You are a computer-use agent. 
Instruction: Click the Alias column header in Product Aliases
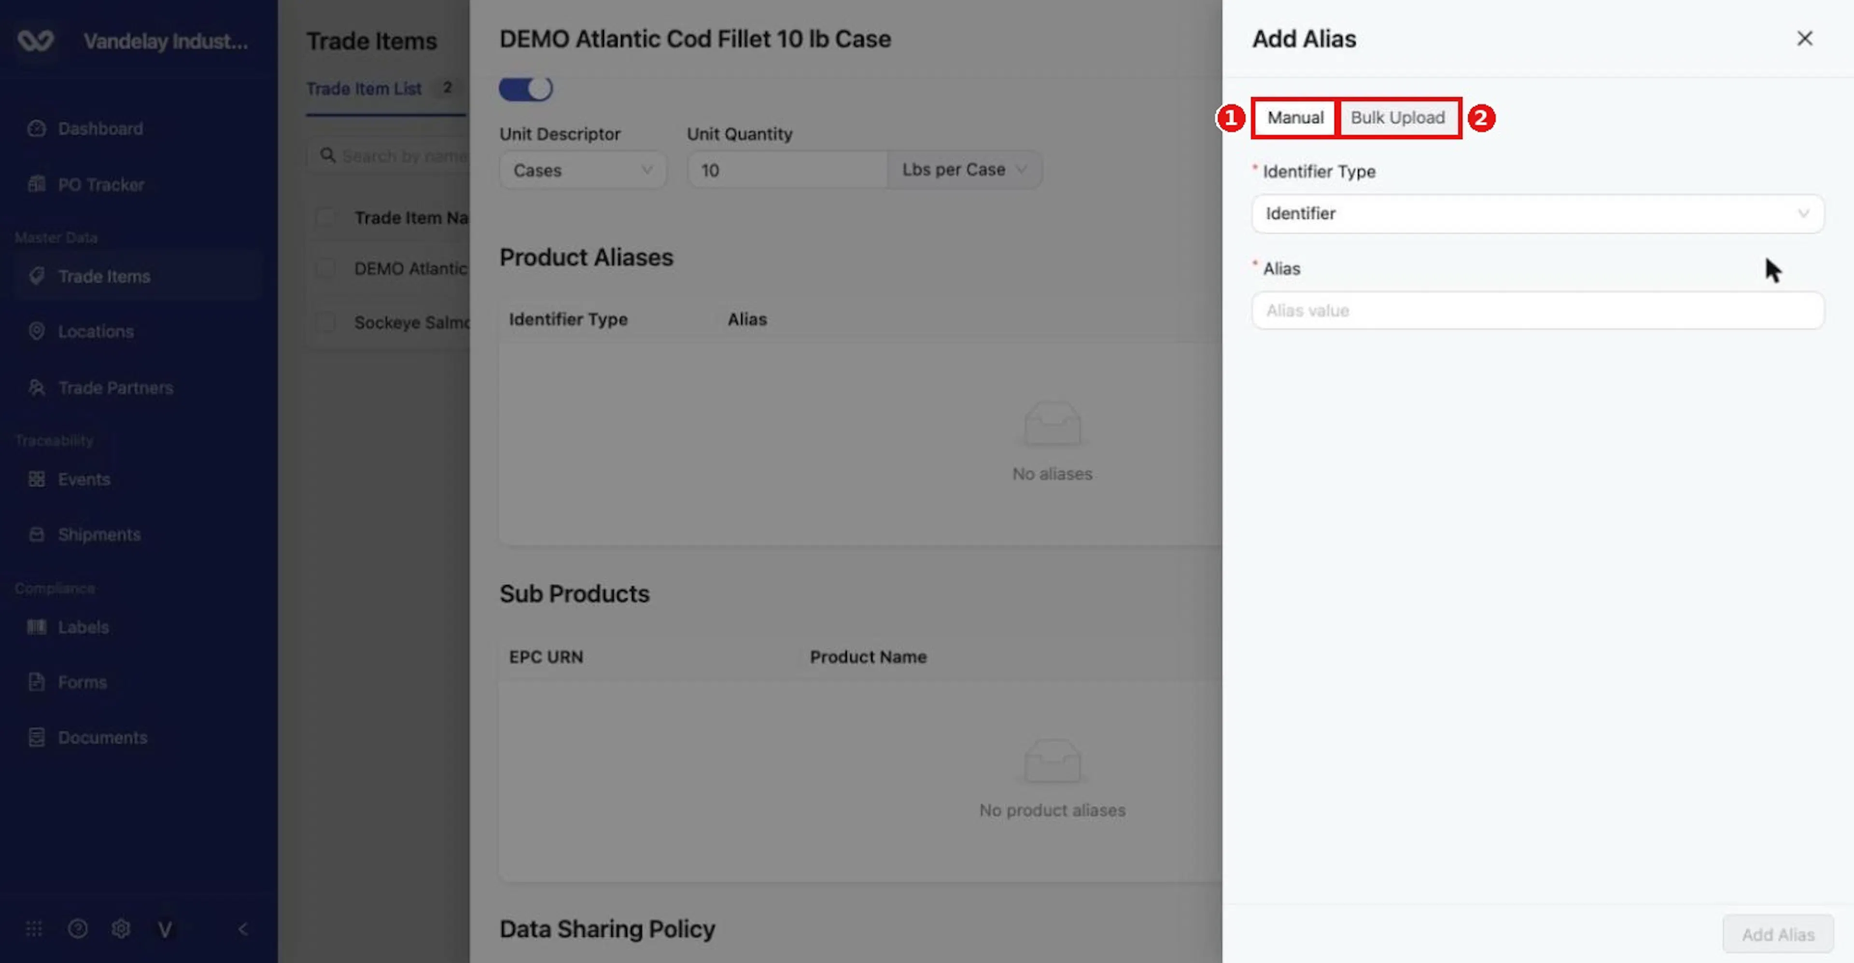(747, 318)
